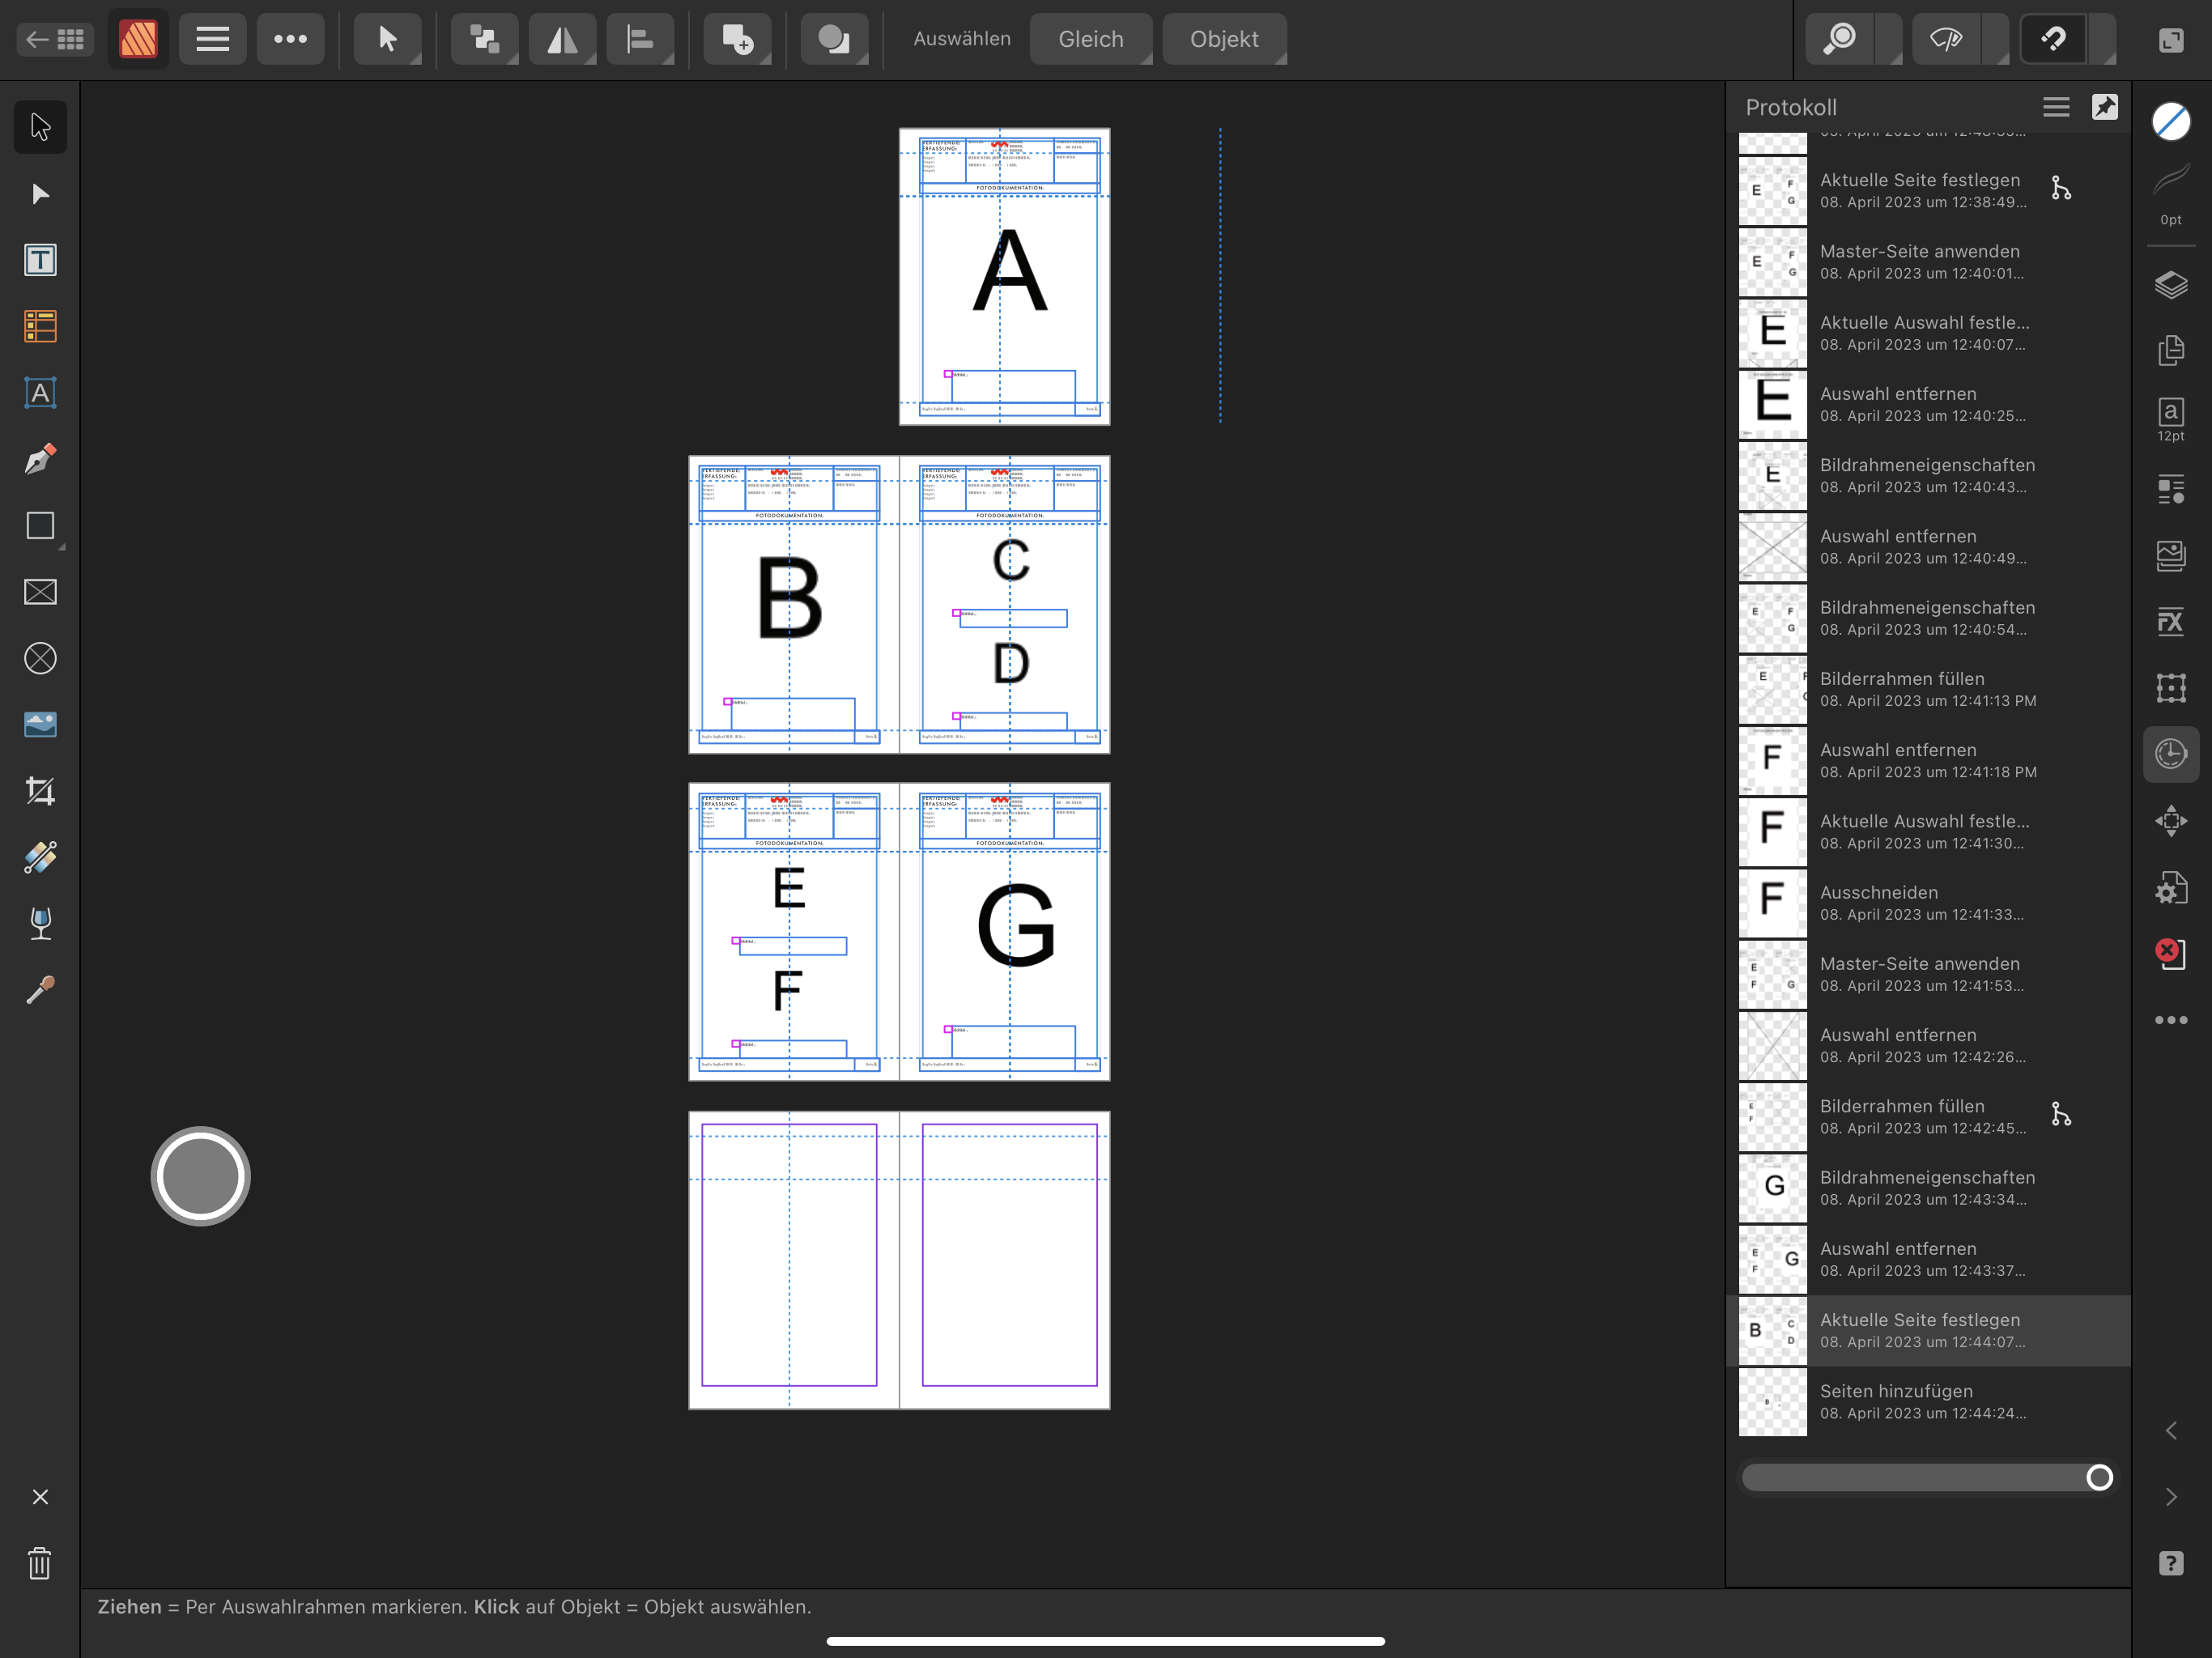Viewport: 2212px width, 1658px height.
Task: Open the Protokoll panel options menu
Action: [2055, 107]
